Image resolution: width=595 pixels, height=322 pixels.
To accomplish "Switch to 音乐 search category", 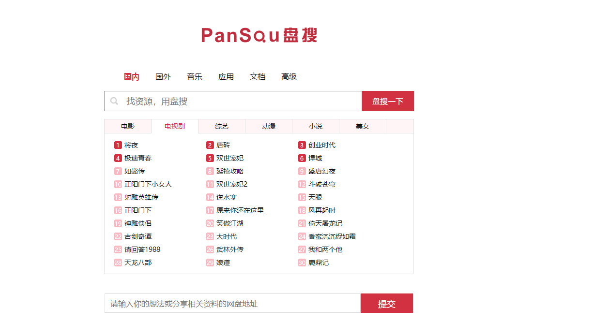I will pyautogui.click(x=195, y=77).
